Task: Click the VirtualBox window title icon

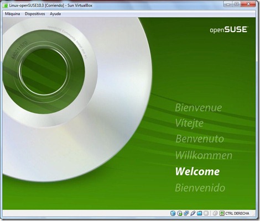Action: [x=6, y=6]
